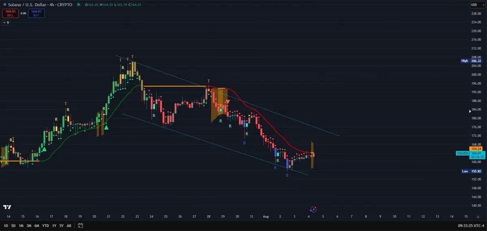Click the purple lightning event icon
The image size is (487, 231).
coord(314,210)
